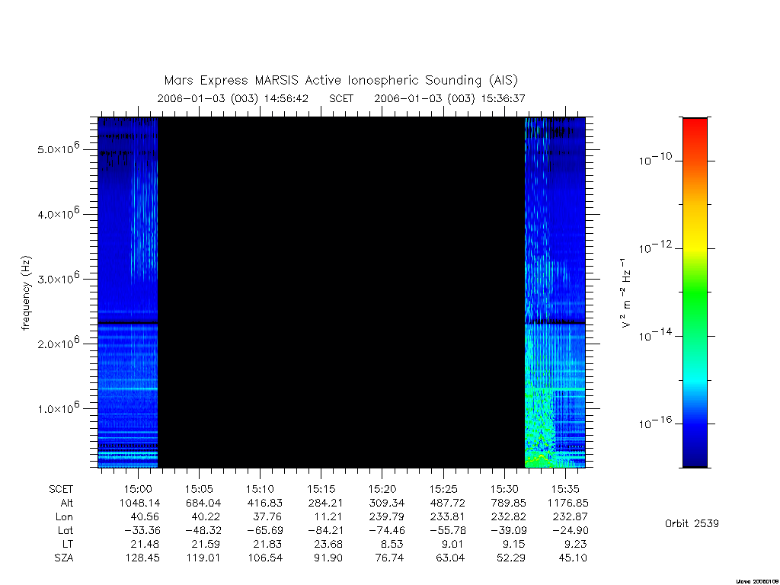Click the '15:10' time tick label

pos(260,489)
